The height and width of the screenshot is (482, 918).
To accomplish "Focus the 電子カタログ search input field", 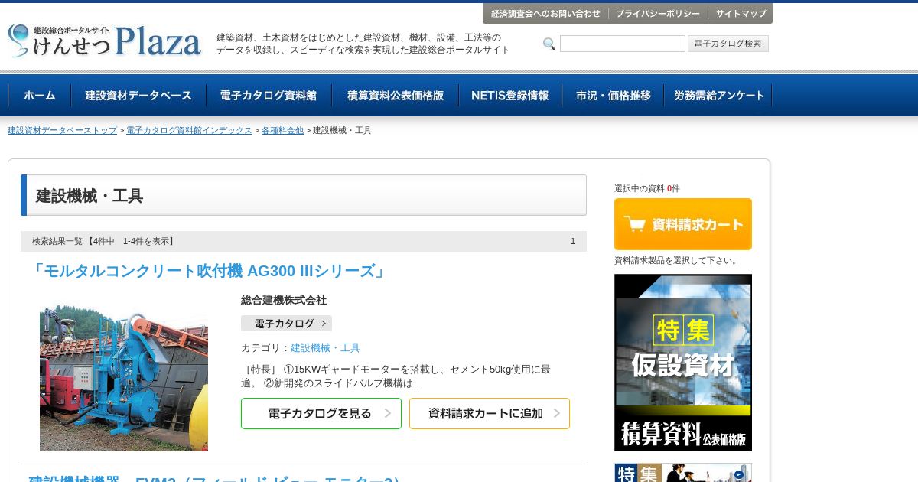I will click(x=623, y=44).
